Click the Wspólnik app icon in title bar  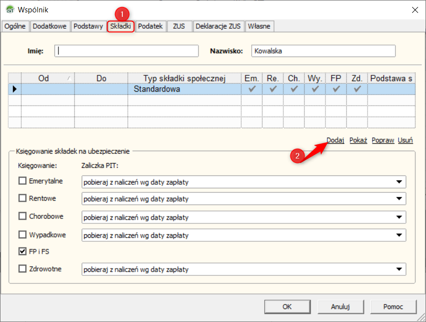[x=10, y=9]
